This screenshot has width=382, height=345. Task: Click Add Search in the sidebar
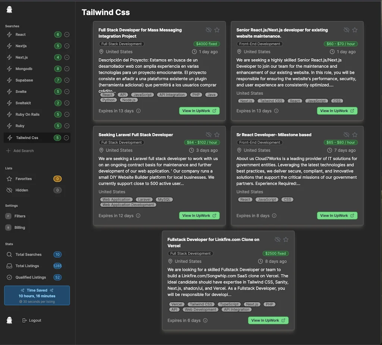click(x=22, y=150)
